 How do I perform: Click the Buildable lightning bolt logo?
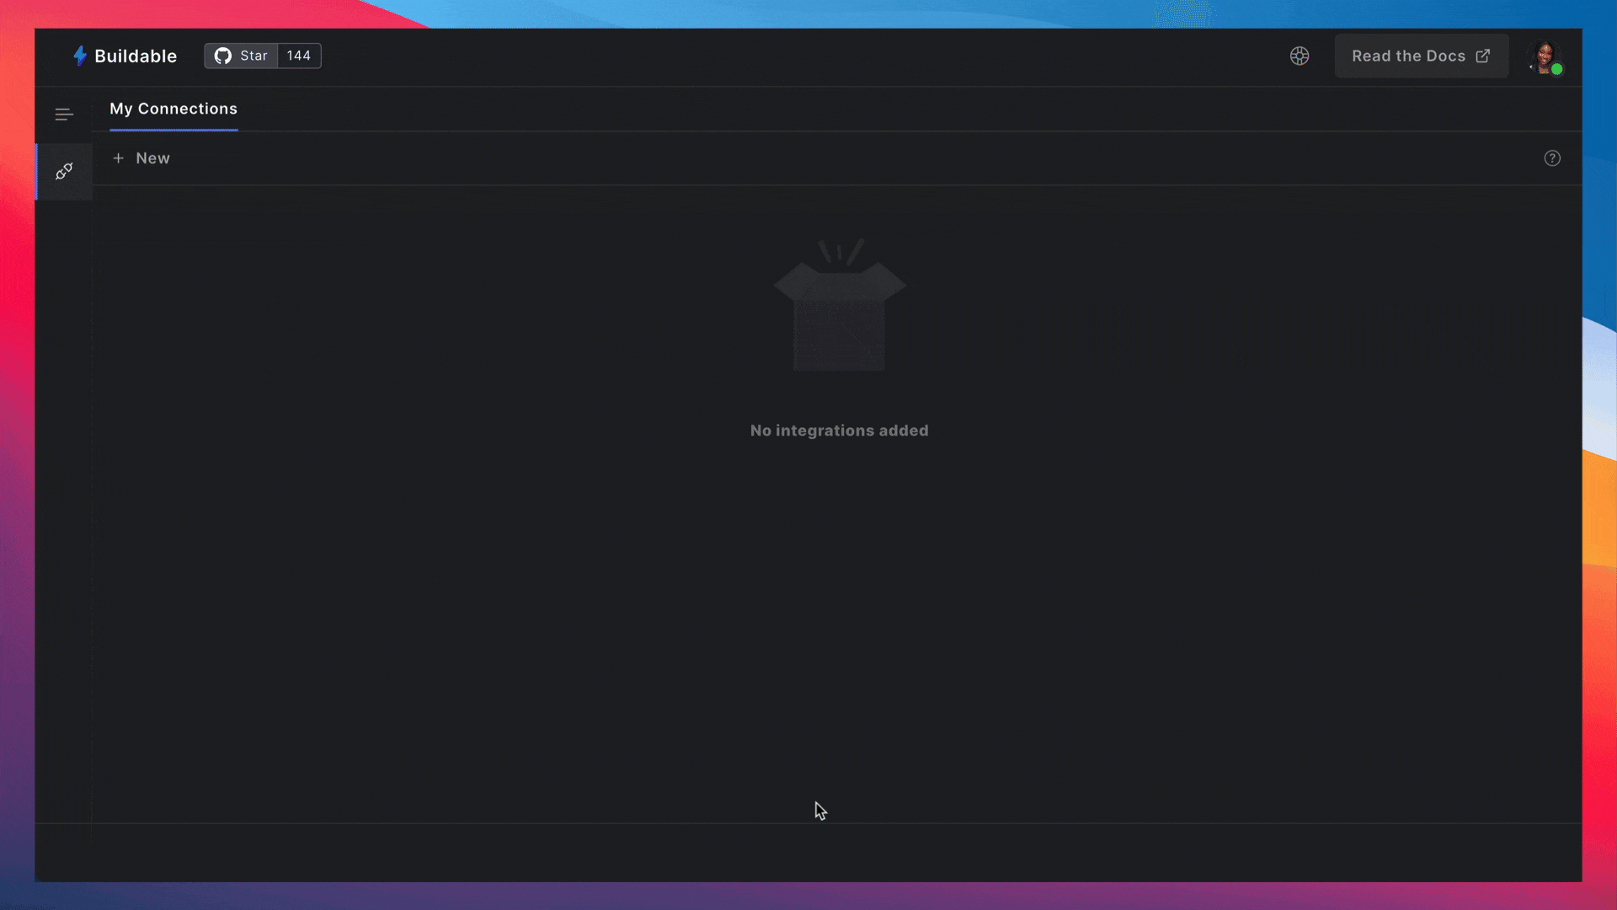pos(80,56)
